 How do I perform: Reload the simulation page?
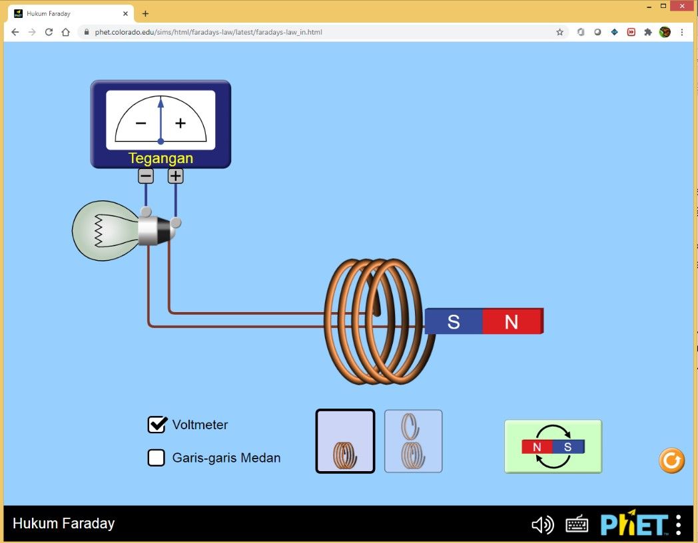click(48, 31)
